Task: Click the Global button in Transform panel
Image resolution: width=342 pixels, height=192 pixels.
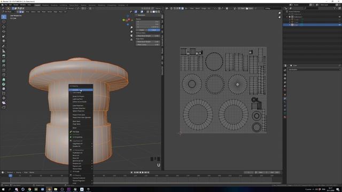Action: (x=142, y=30)
